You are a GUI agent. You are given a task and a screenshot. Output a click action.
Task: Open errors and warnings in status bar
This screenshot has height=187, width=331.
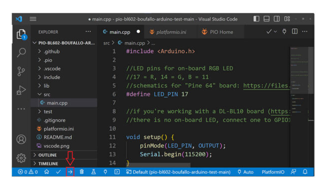[x=28, y=172]
